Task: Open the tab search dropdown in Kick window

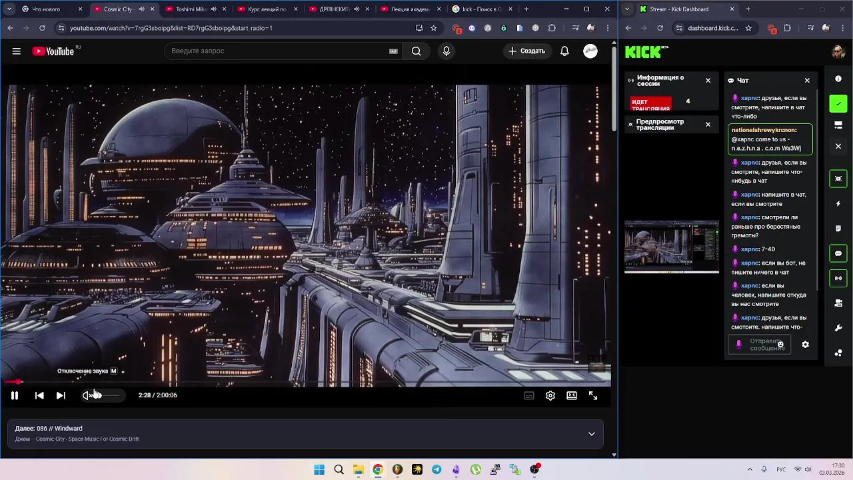Action: click(x=627, y=9)
